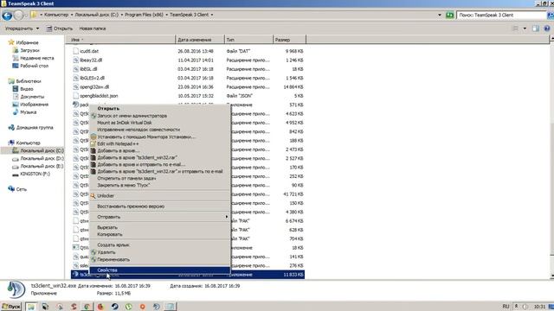
Task: Click the green refresh button beside address bar
Action: [x=449, y=15]
